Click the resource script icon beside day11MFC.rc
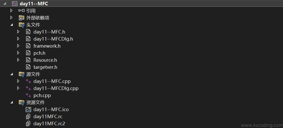 [28, 116]
